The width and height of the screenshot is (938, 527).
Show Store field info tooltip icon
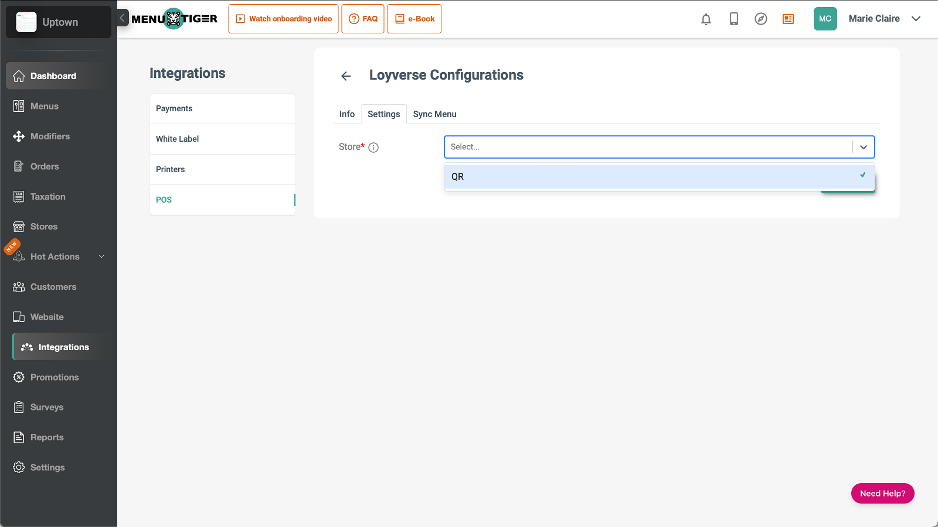click(x=373, y=148)
